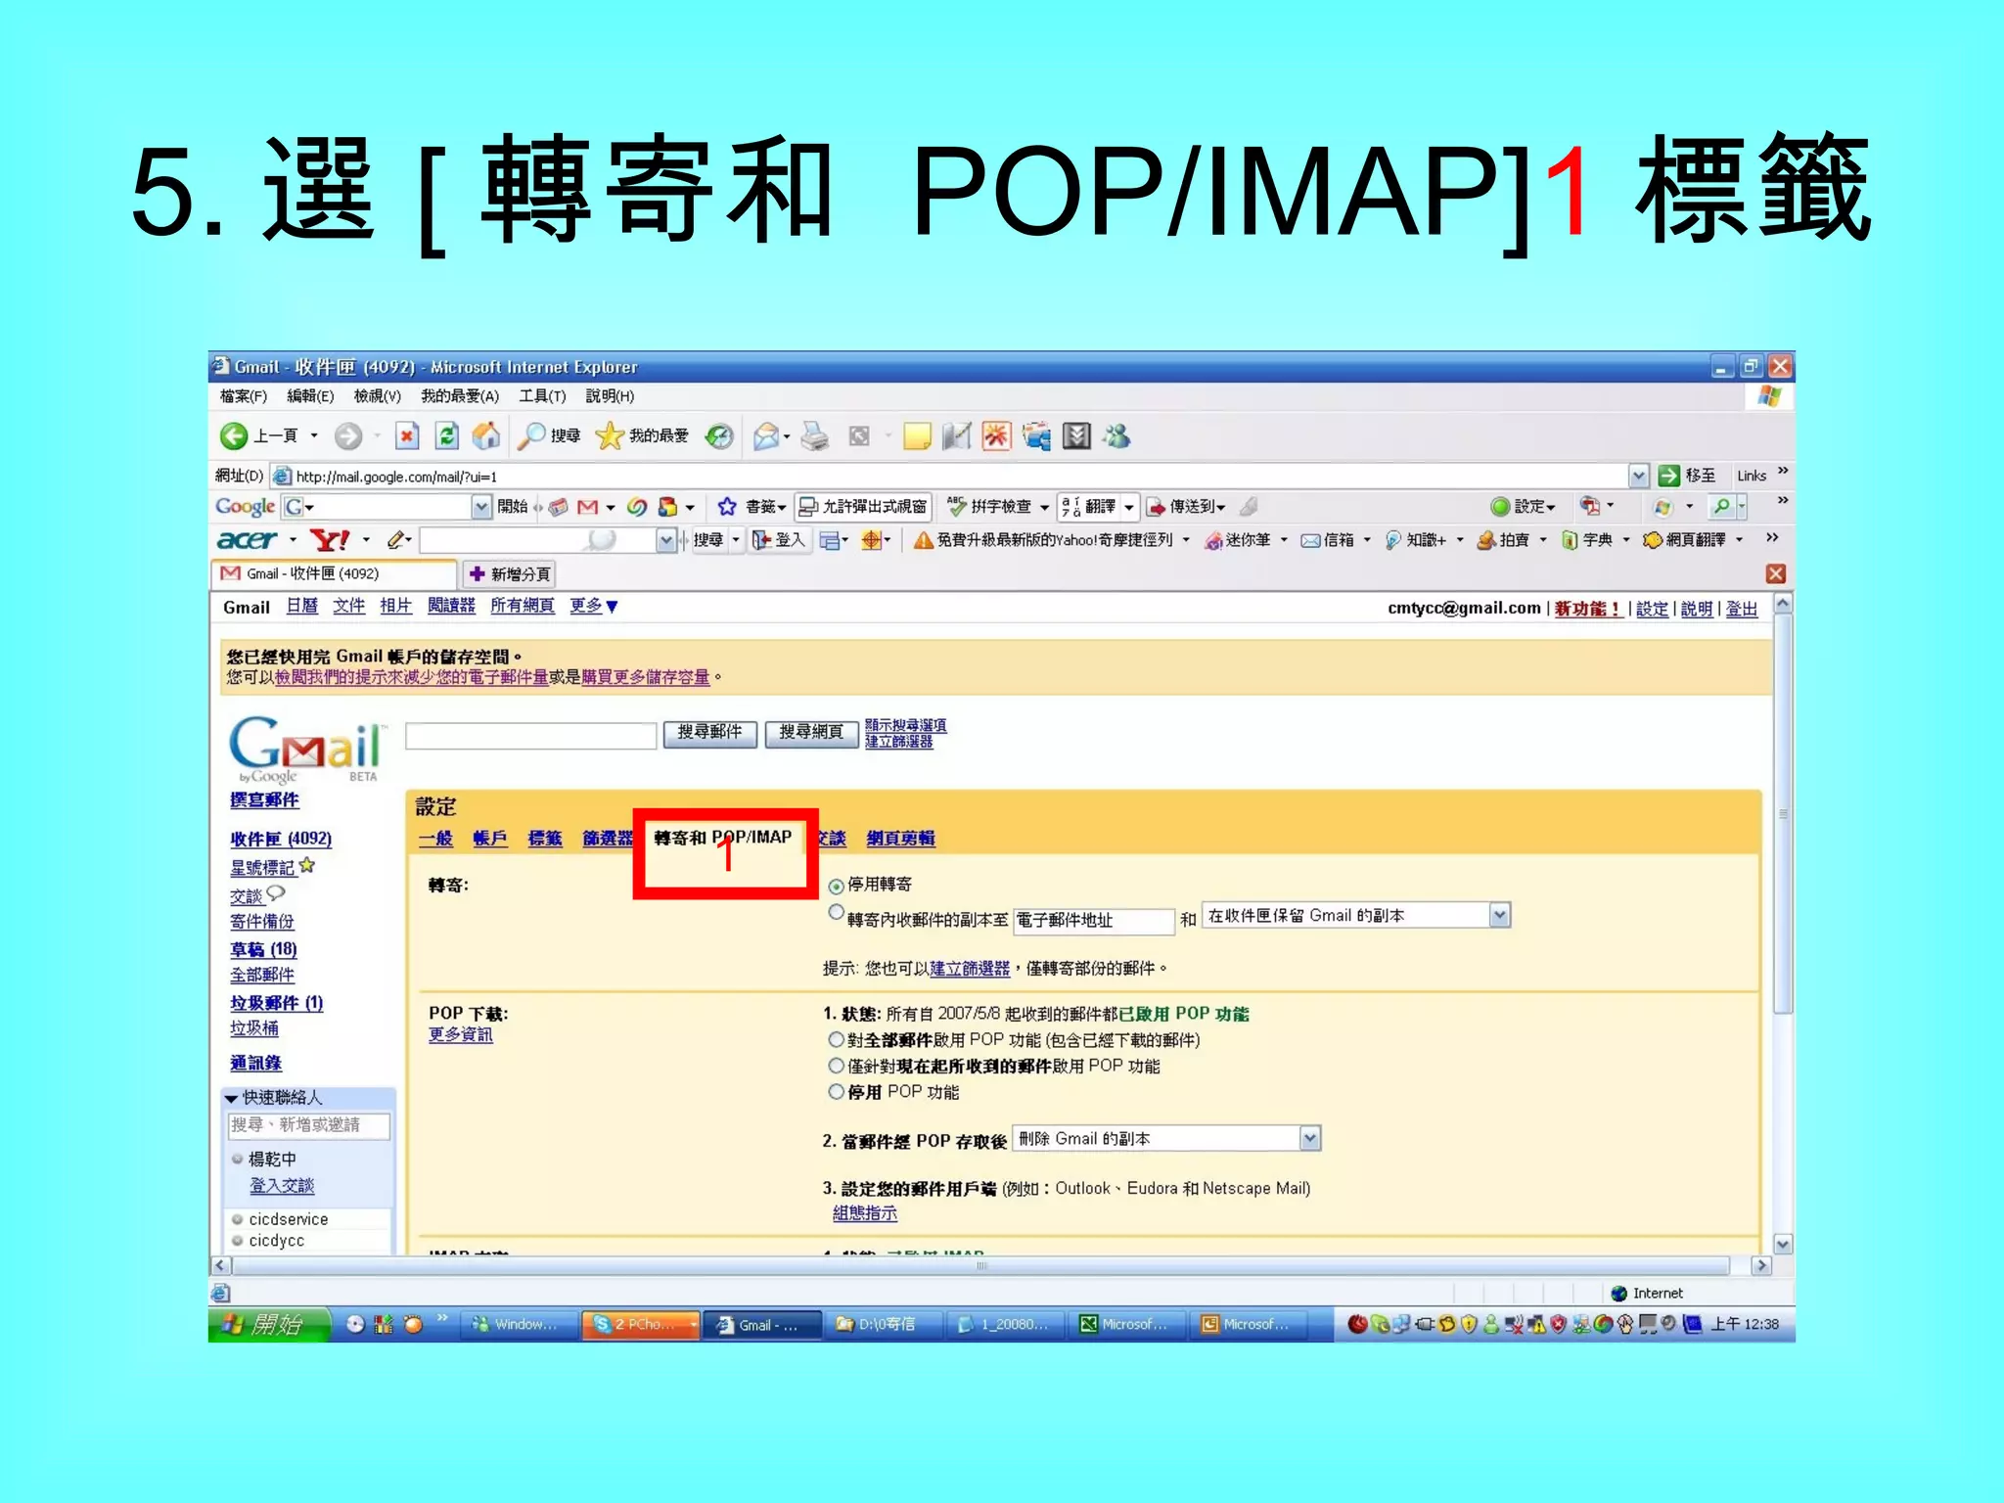Select 僅針對現在起所收到的郵件 POP radio
This screenshot has height=1503, width=2004.
click(x=836, y=1066)
